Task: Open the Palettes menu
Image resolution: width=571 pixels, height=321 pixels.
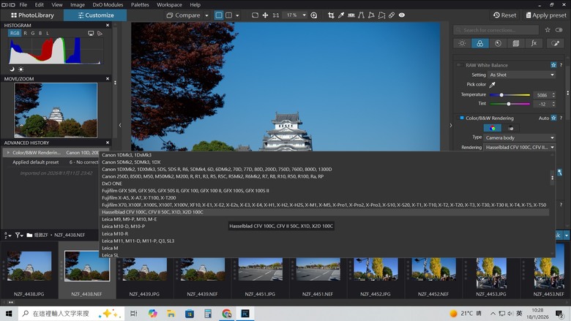Action: (x=140, y=4)
